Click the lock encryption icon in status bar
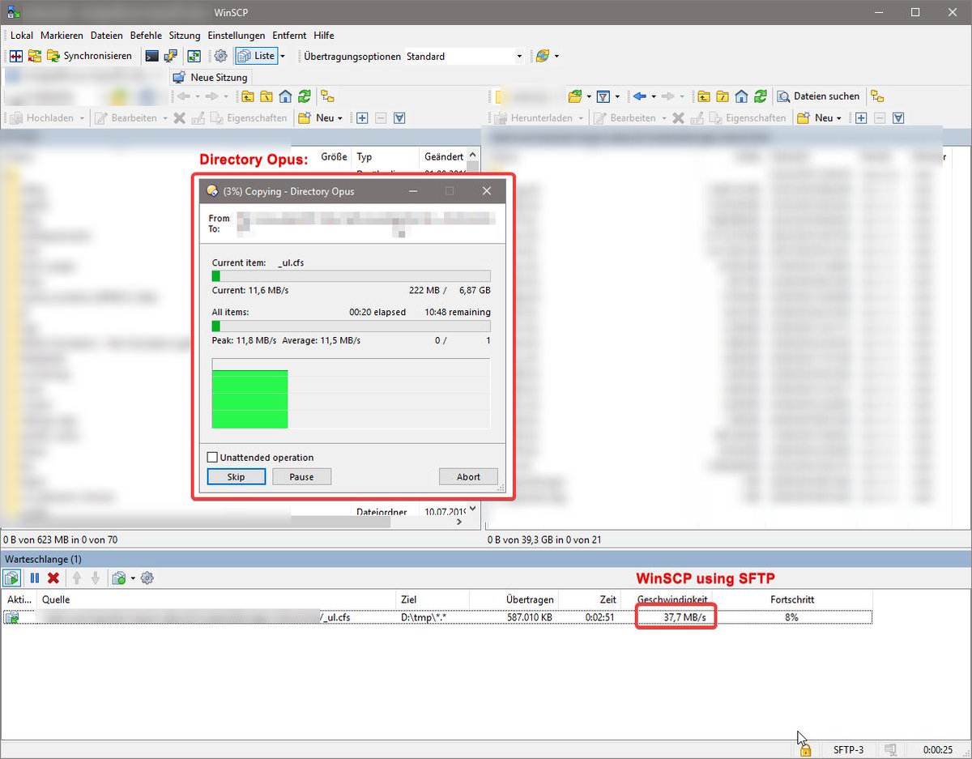972x759 pixels. click(805, 750)
